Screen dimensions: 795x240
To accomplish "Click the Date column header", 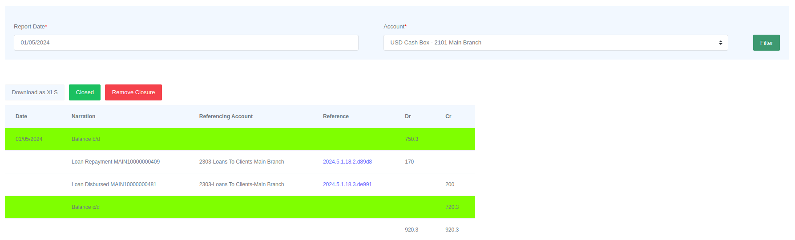I will (x=21, y=116).
